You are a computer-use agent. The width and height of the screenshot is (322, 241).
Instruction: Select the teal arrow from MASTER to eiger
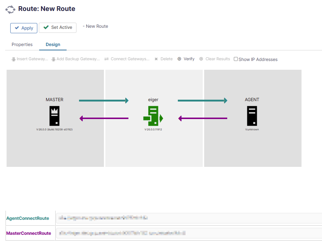coord(104,100)
